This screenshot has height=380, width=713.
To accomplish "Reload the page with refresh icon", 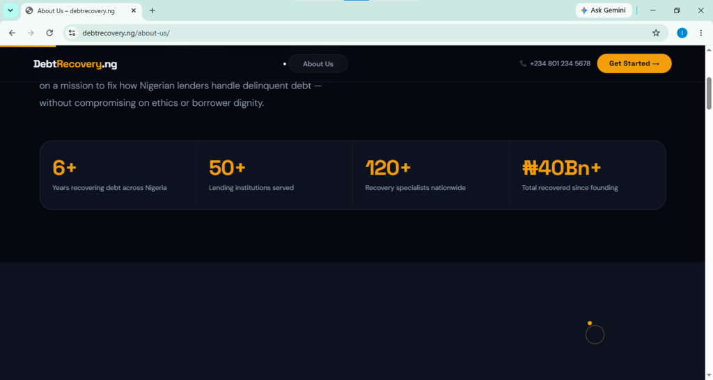I will coord(49,33).
